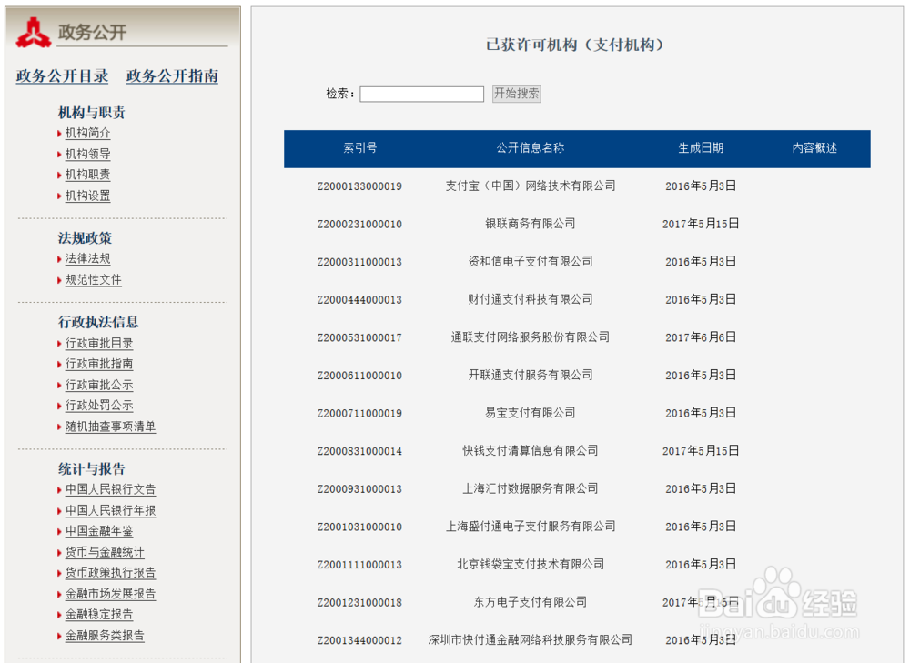
Task: Open 资和信电子支付有限公司 entry
Action: (531, 261)
